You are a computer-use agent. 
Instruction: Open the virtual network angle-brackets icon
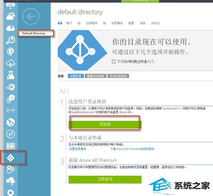(11, 110)
